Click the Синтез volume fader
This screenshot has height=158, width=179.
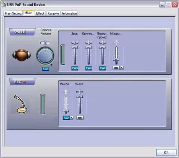[89, 47]
